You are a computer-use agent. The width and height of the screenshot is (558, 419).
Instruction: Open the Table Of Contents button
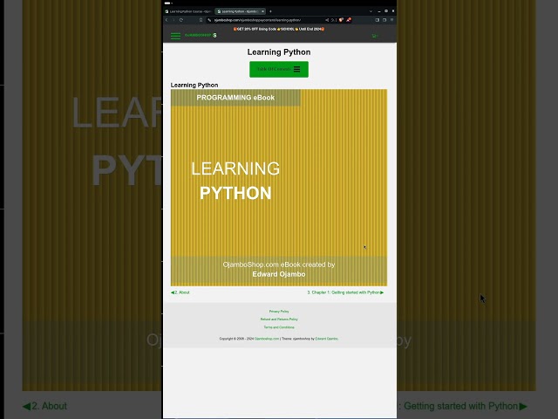tap(279, 69)
